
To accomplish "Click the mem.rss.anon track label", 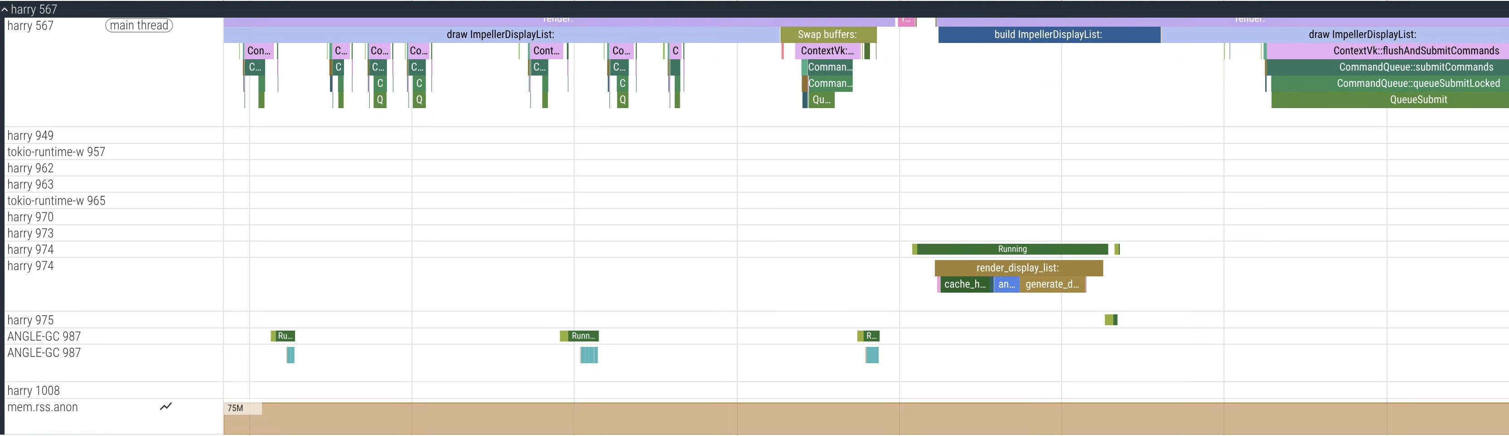I will (x=43, y=408).
